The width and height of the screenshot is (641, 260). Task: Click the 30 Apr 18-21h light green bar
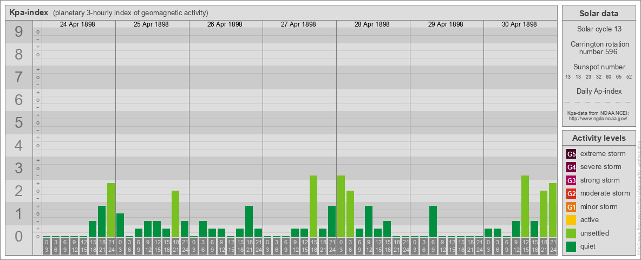(544, 214)
